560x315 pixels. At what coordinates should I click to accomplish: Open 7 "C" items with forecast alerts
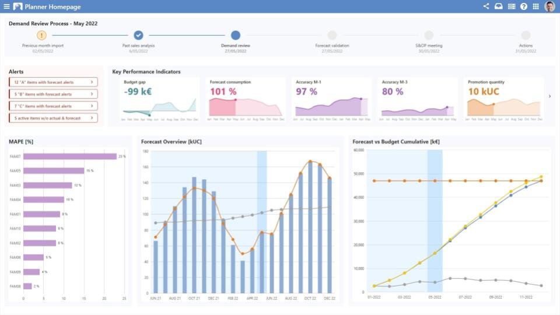pos(53,106)
